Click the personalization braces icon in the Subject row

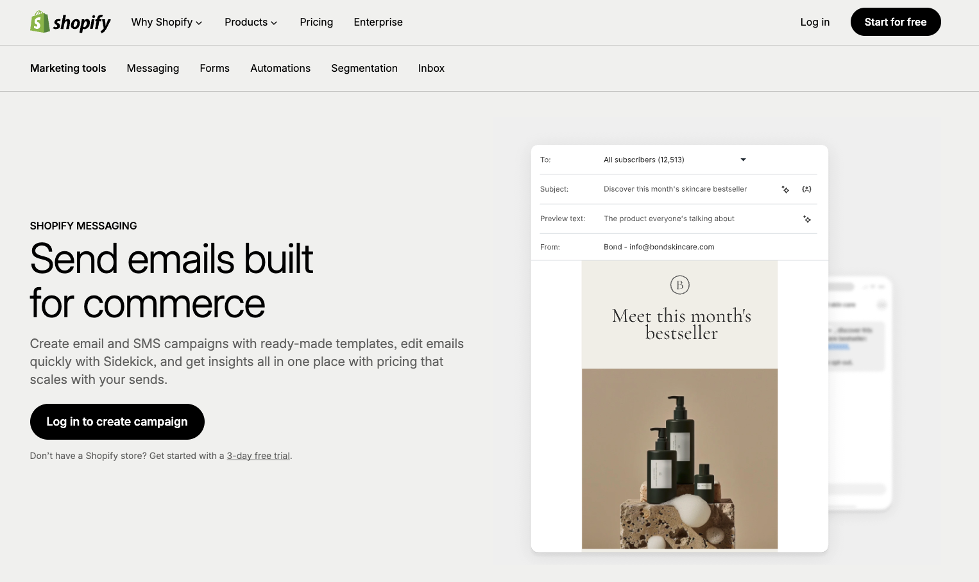[807, 189]
